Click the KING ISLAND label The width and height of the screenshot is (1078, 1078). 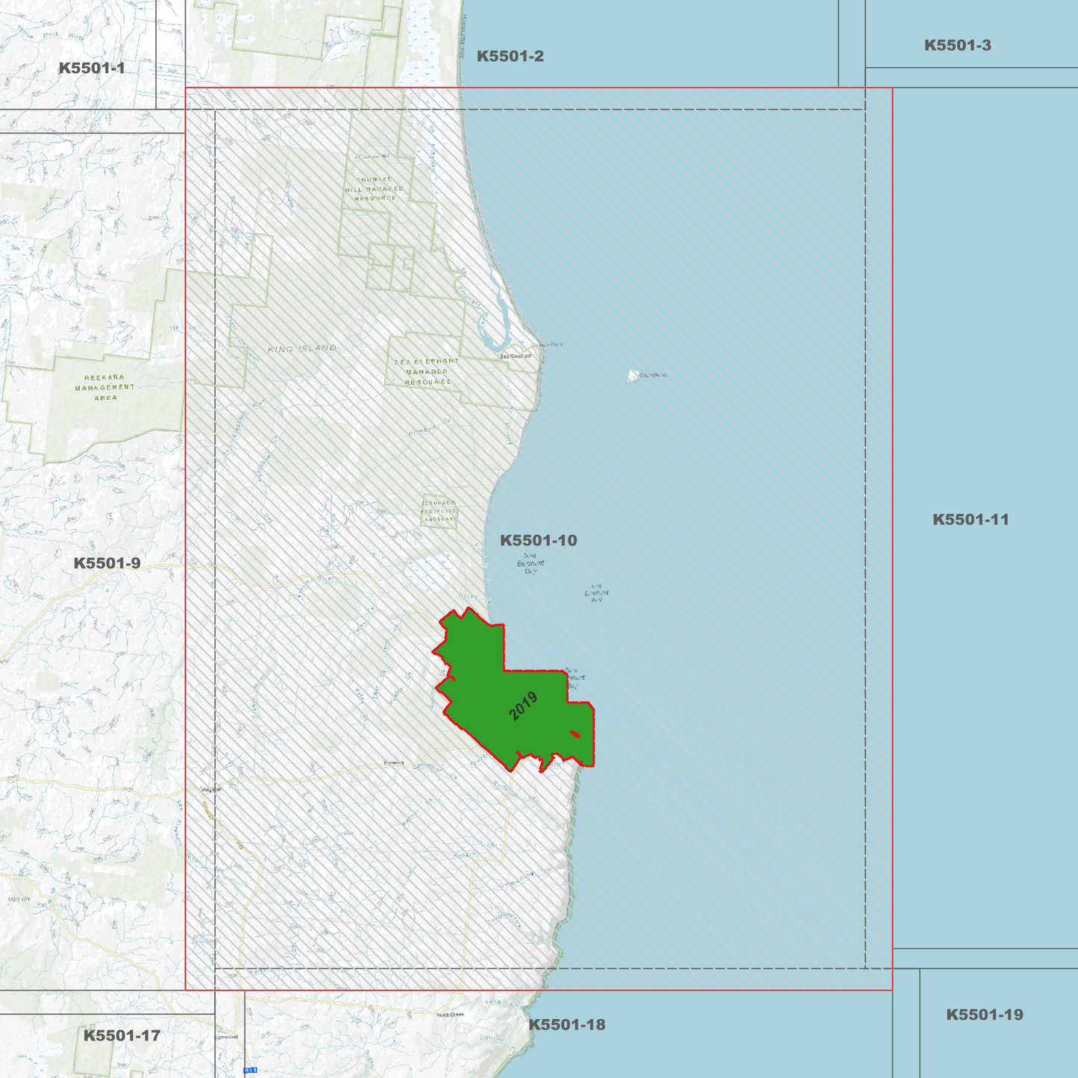[x=302, y=348]
